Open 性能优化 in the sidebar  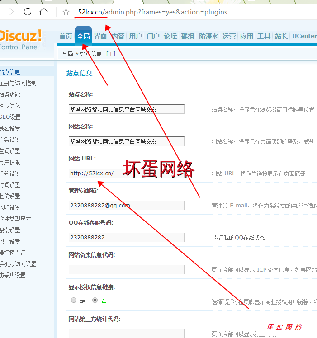pyautogui.click(x=10, y=106)
